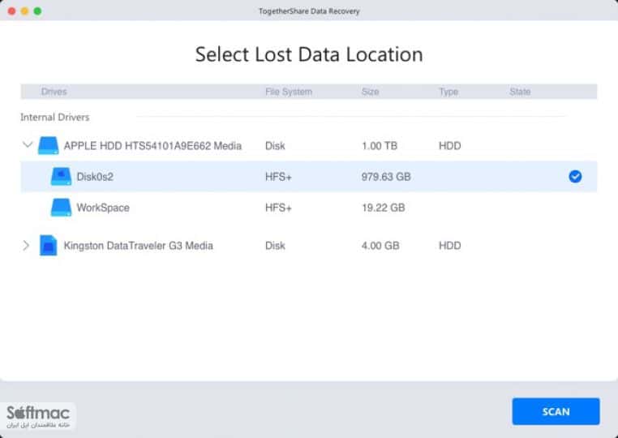
Task: Select the WorkSpace partition name
Action: (x=103, y=208)
